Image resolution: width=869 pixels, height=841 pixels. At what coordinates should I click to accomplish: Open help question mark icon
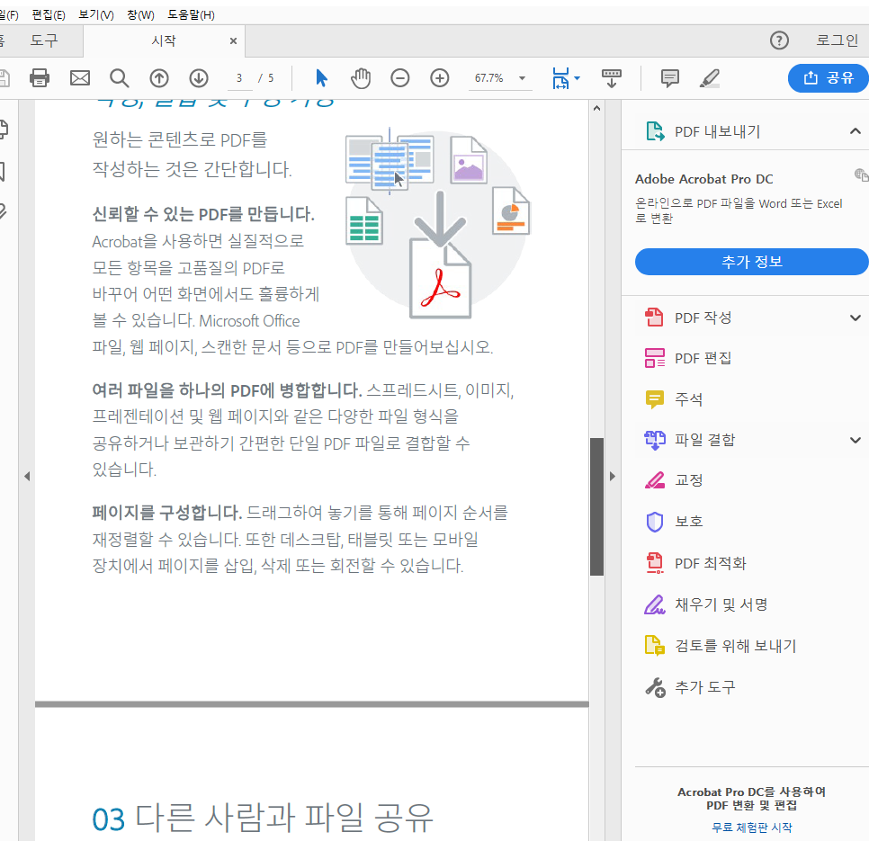pyautogui.click(x=779, y=40)
